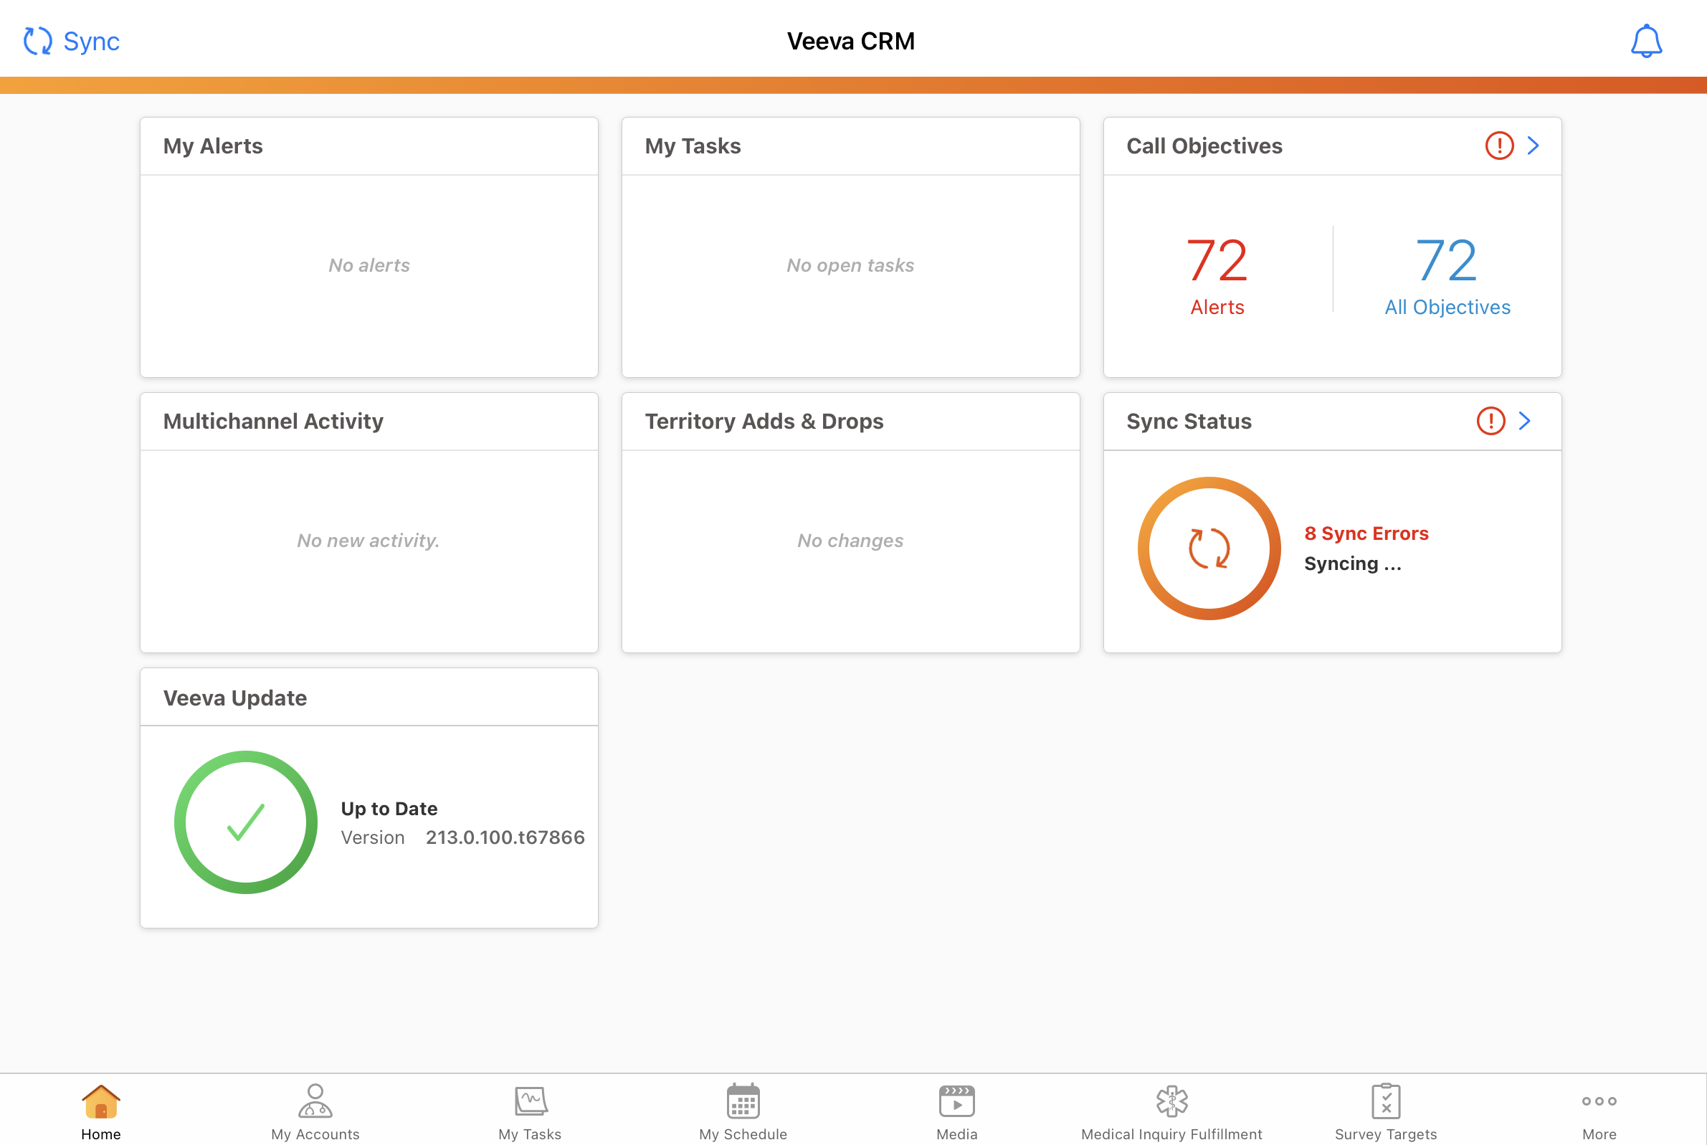This screenshot has height=1145, width=1707.
Task: View the 72 Alerts objectives
Action: point(1217,275)
